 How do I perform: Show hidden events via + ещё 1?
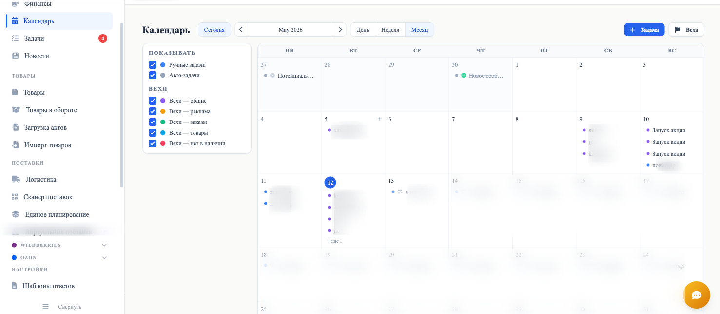(x=334, y=241)
